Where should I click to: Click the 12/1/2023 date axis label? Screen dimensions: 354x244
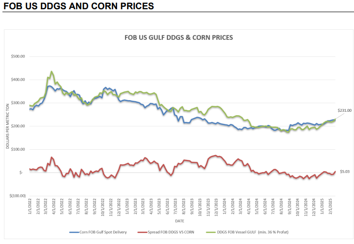coord(216,207)
